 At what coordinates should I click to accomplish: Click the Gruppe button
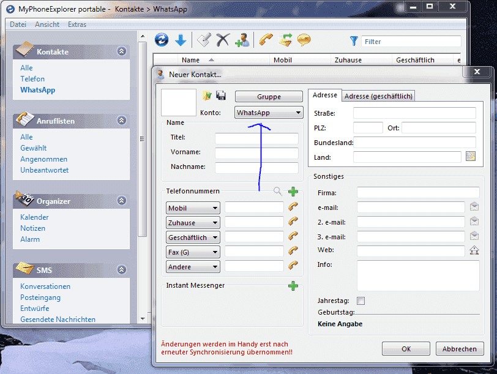point(269,97)
